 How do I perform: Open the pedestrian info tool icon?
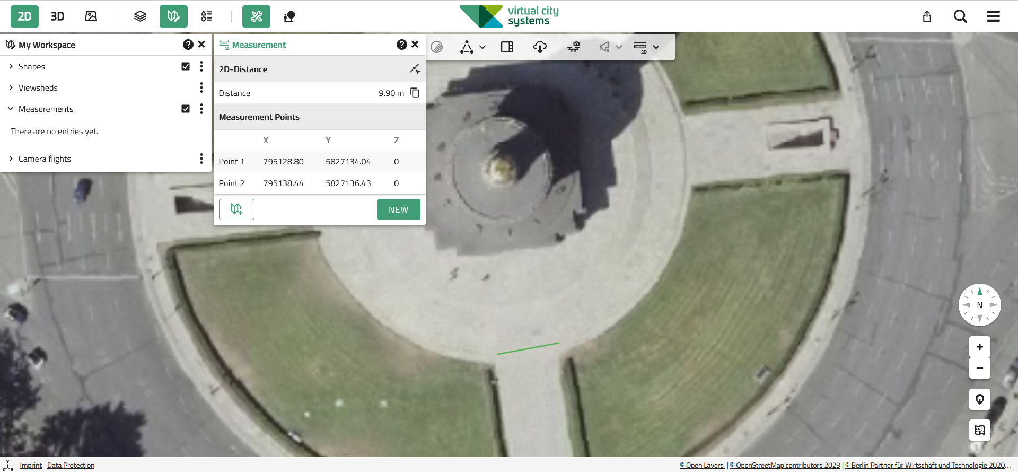coord(289,16)
